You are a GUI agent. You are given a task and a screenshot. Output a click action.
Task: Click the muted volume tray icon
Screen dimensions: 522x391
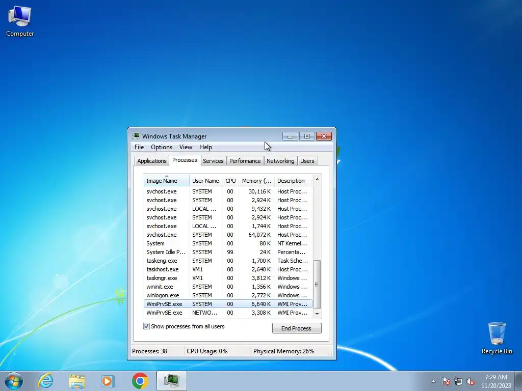(471, 382)
